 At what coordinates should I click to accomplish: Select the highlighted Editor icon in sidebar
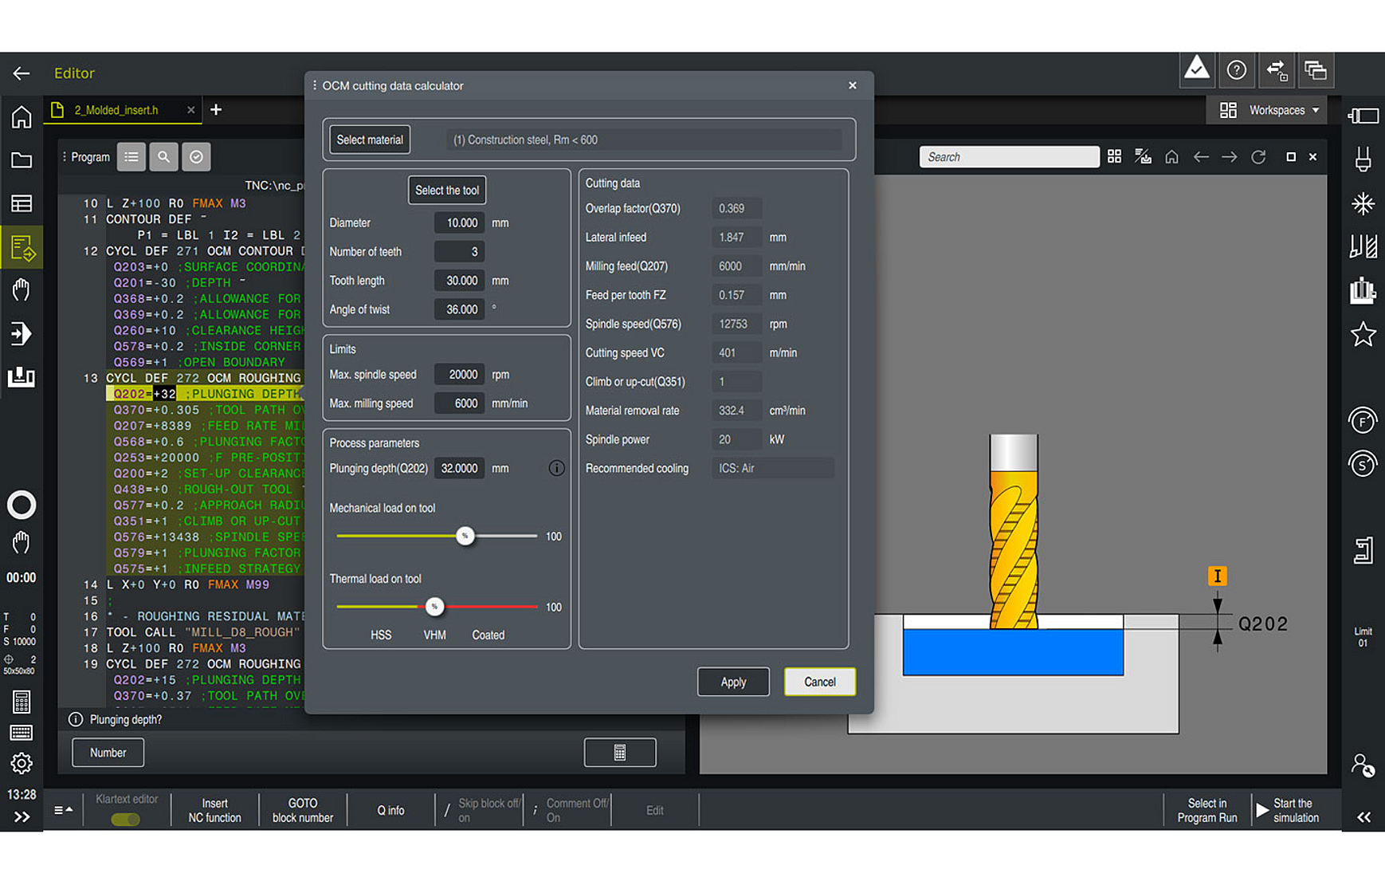pos(22,247)
